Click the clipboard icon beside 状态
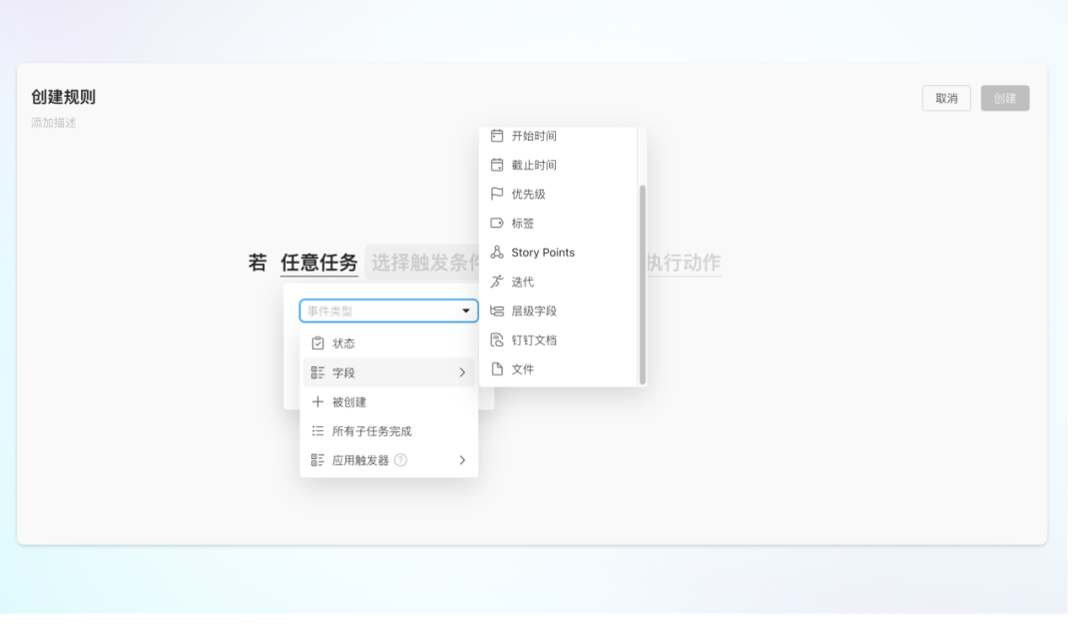The height and width of the screenshot is (636, 1078). pyautogui.click(x=317, y=343)
